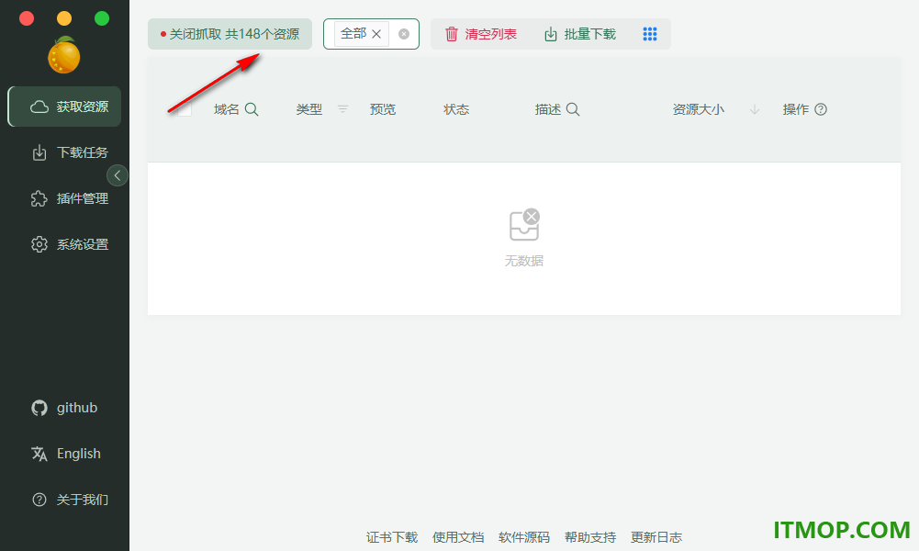Click the orange app logo
This screenshot has height=551, width=919.
coord(64,55)
